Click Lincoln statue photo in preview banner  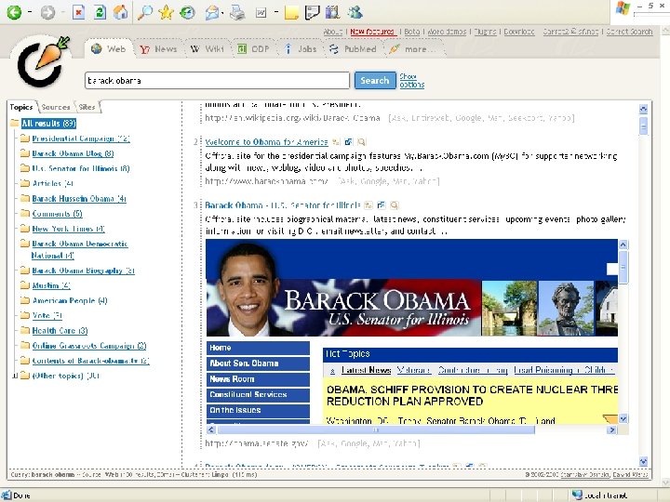(x=566, y=309)
